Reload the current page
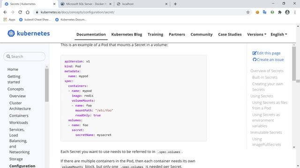 click(20, 12)
